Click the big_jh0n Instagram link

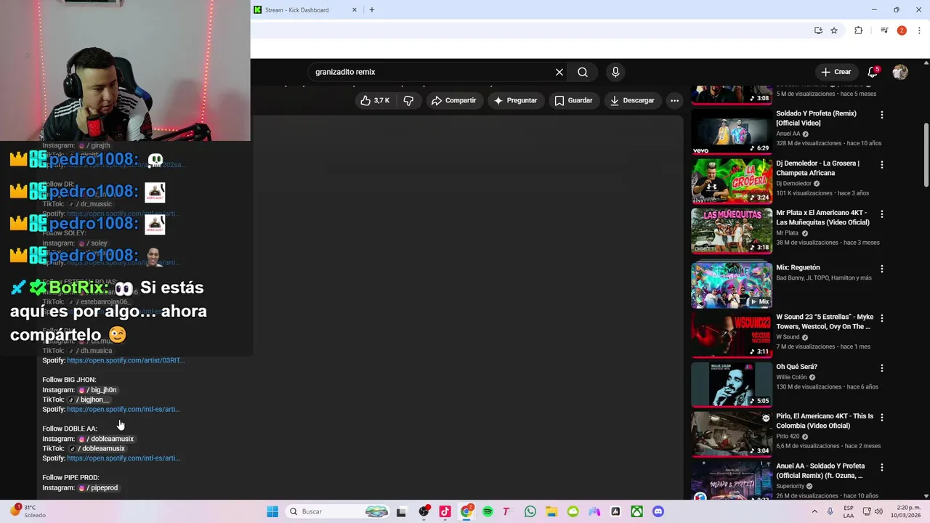click(97, 390)
